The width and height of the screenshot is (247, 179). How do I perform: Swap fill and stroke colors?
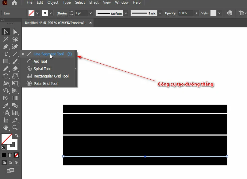(17, 135)
